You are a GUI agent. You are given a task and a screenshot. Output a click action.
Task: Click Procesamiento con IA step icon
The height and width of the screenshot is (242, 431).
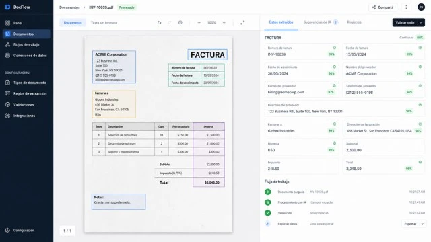click(268, 202)
